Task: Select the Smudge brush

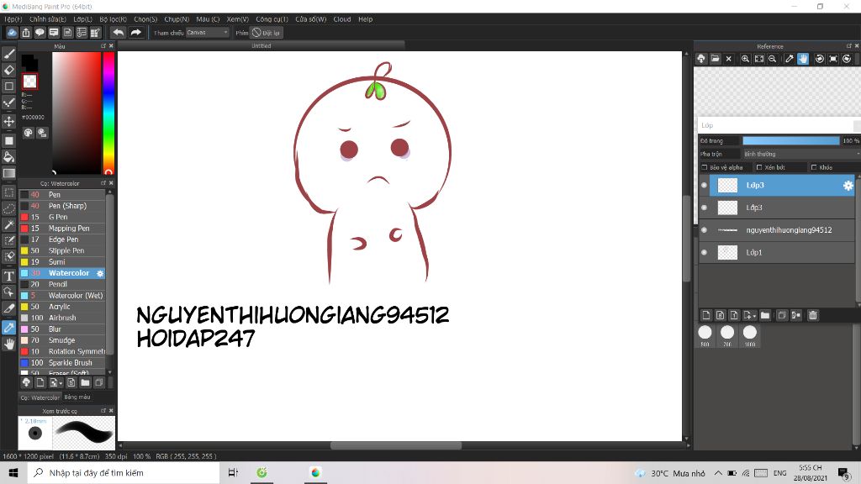Action: click(x=62, y=340)
